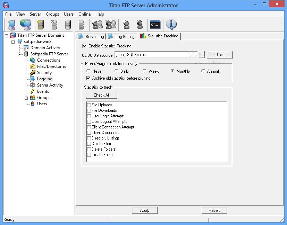Screen dimensions: 287x225
Task: Open the command console toolbar icon
Action: point(155,25)
